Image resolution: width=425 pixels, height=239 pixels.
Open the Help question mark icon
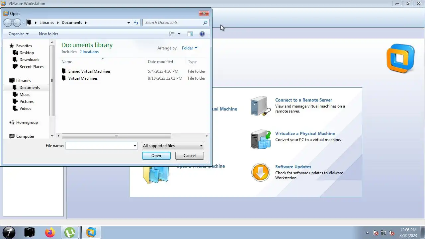point(202,34)
